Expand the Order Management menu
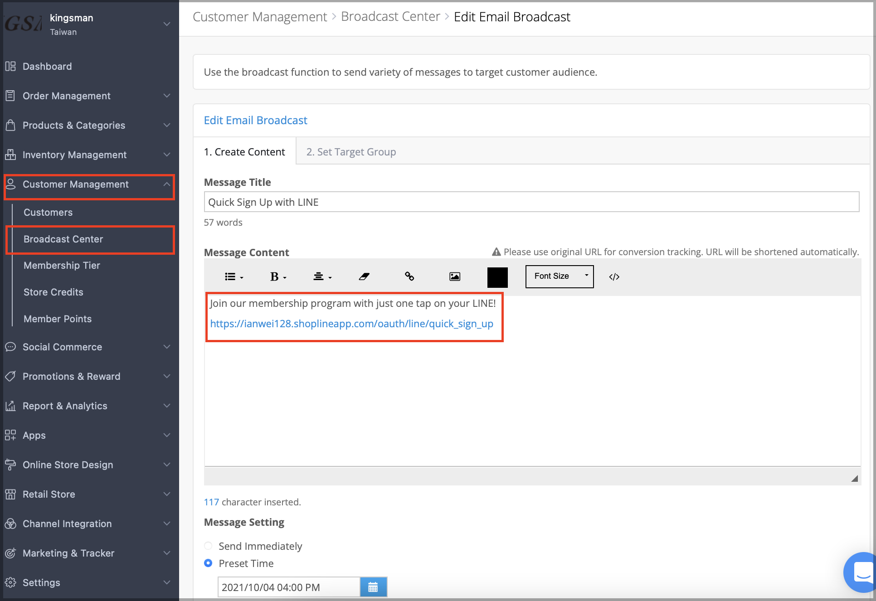Screen dimensions: 876x601 point(88,96)
